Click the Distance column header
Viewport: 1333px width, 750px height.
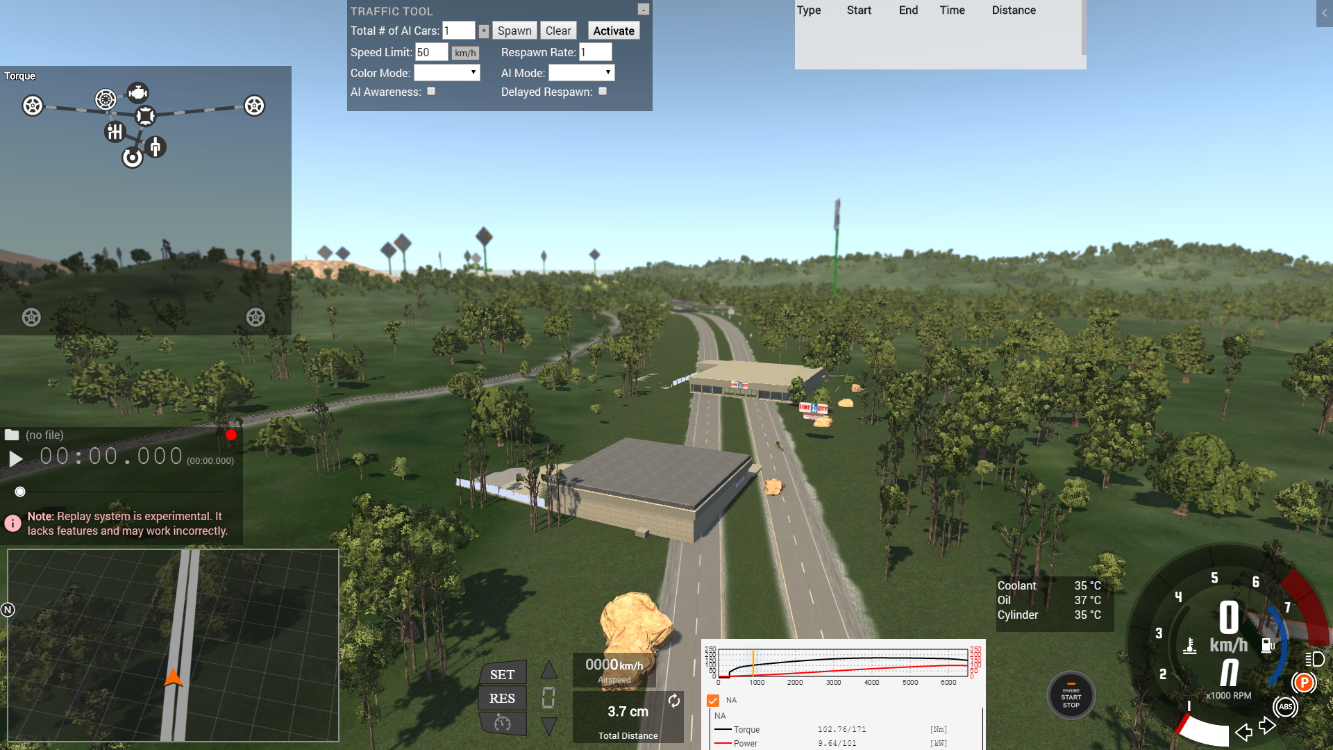tap(1013, 10)
